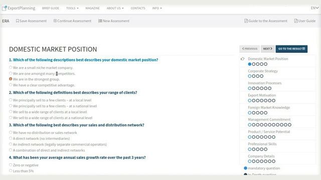Viewport: 321px width, 180px height.
Task: Choose 'wide range of clients at a local level'
Action: [11, 111]
